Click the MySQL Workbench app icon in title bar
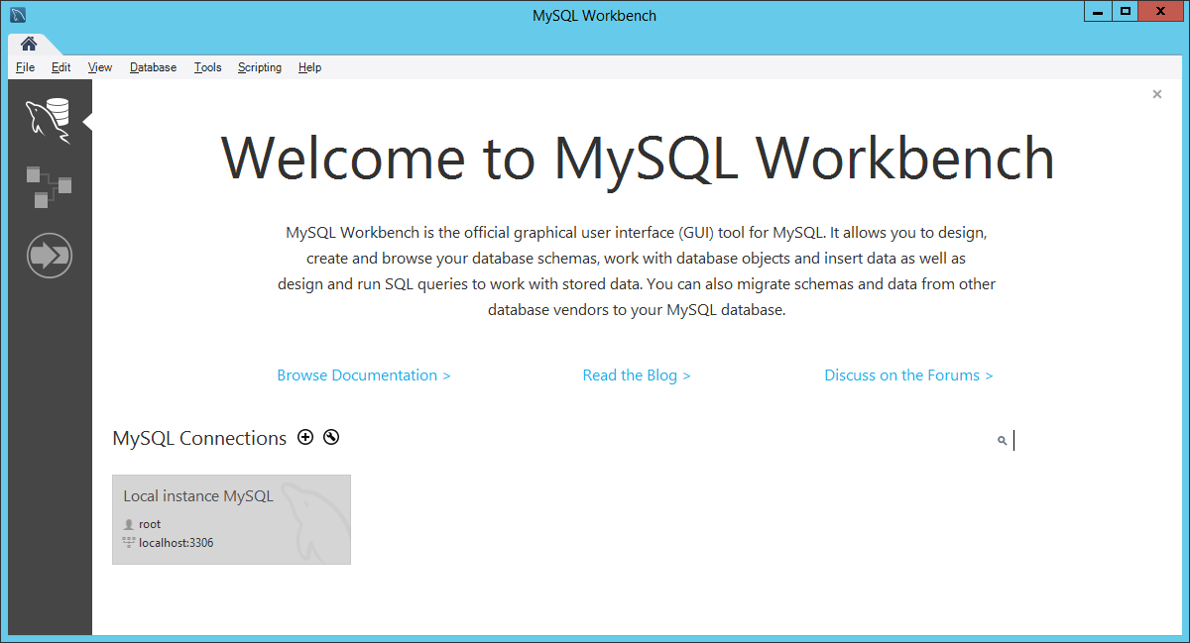The image size is (1190, 643). pos(18,14)
